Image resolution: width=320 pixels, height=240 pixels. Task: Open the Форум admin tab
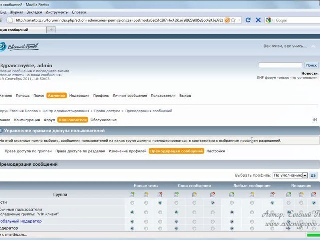49,120
